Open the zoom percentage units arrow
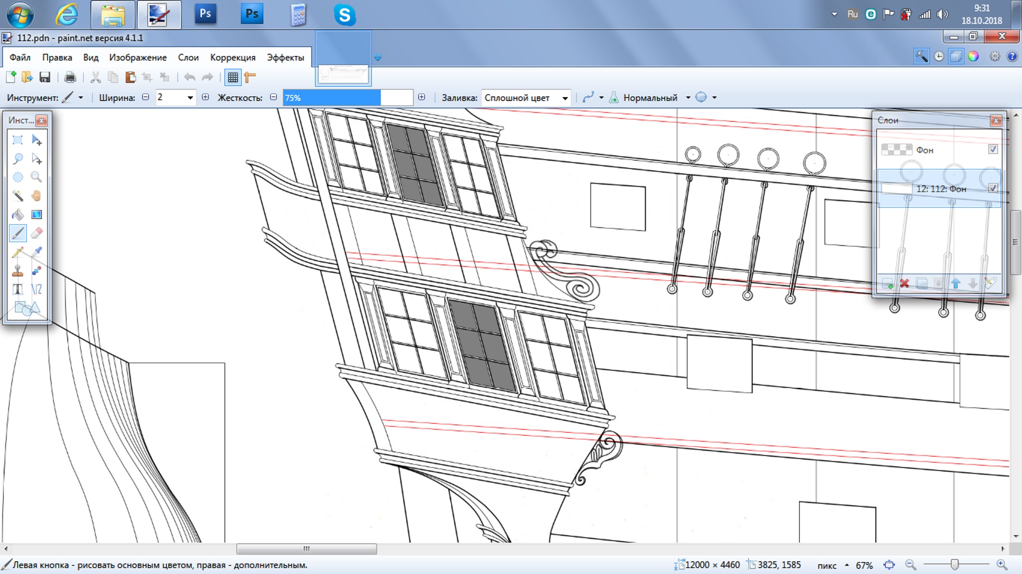This screenshot has width=1022, height=574. tap(847, 565)
